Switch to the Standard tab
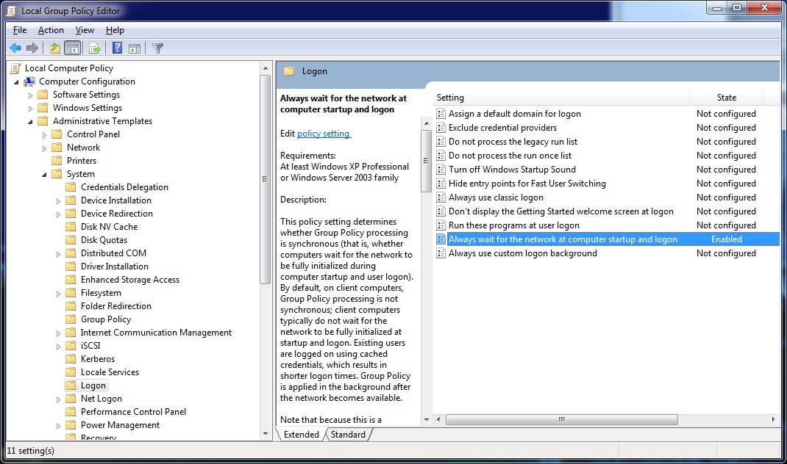The height and width of the screenshot is (464, 787). coord(348,435)
